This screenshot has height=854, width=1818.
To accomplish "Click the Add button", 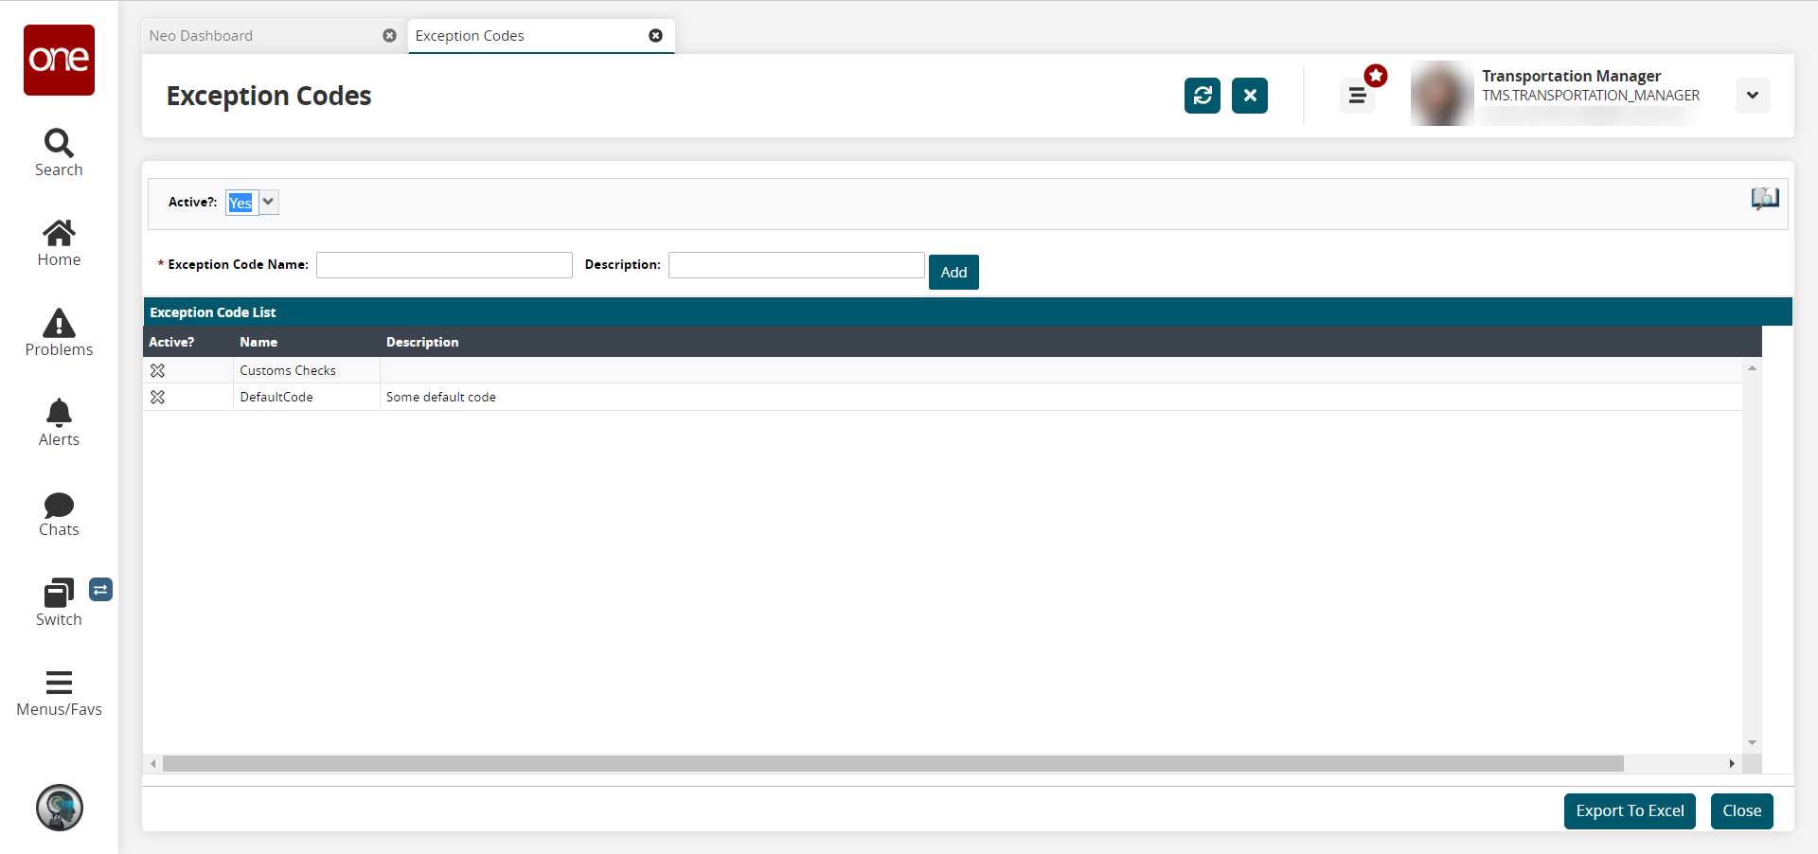I will [954, 273].
